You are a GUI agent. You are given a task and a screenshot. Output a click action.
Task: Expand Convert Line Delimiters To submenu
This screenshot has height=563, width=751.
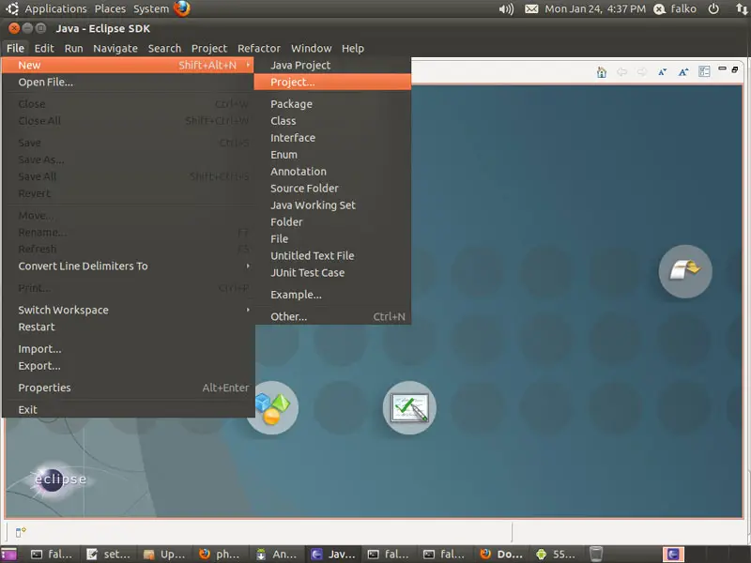coord(128,266)
